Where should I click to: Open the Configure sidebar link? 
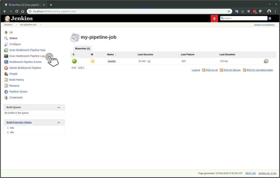[x=15, y=44]
